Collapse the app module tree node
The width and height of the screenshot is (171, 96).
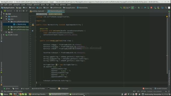pyautogui.click(x=4, y=14)
